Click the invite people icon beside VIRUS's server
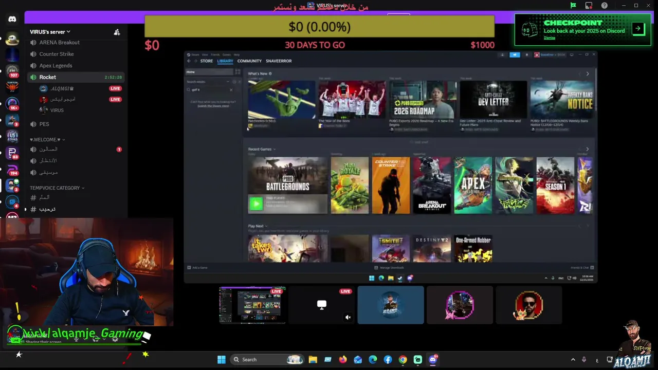Image resolution: width=658 pixels, height=370 pixels. [x=117, y=32]
